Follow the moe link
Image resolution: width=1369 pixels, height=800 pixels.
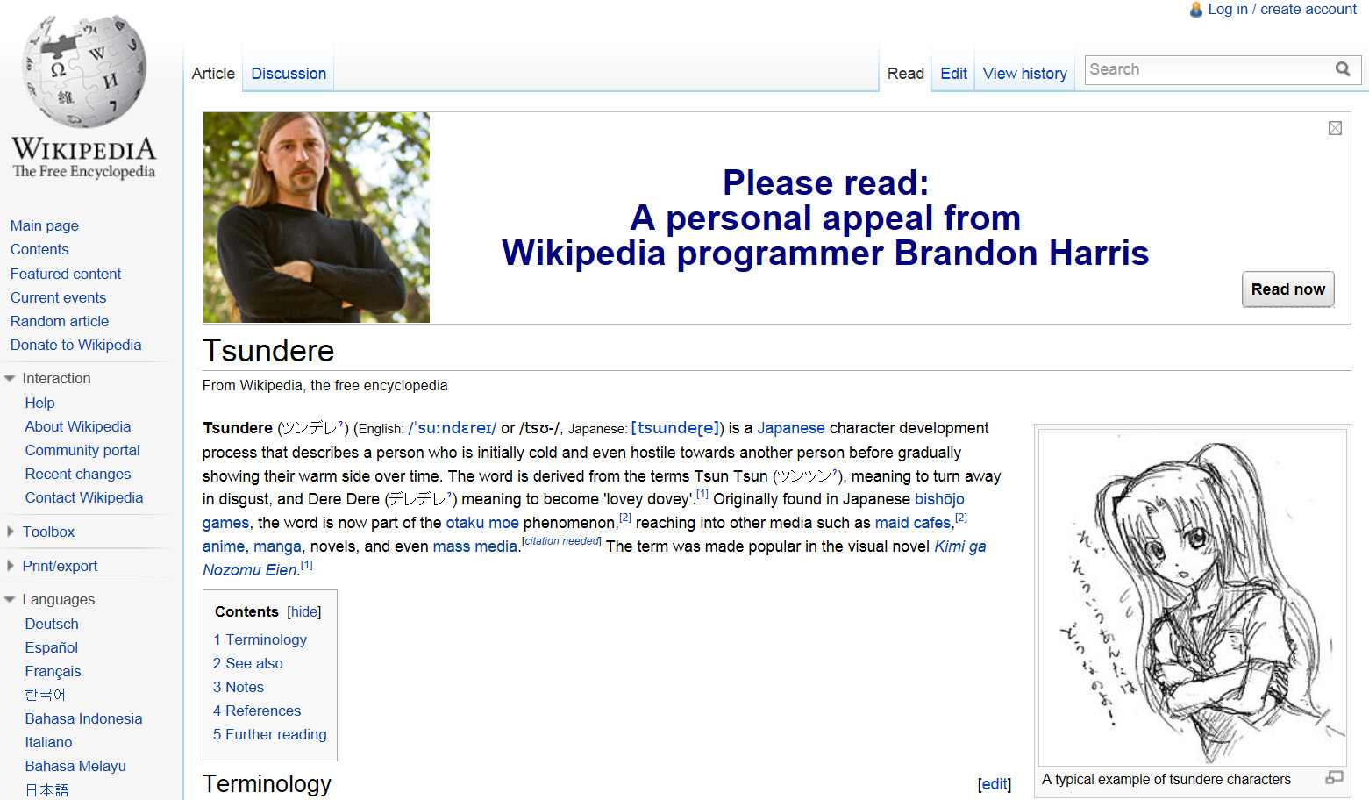(503, 523)
